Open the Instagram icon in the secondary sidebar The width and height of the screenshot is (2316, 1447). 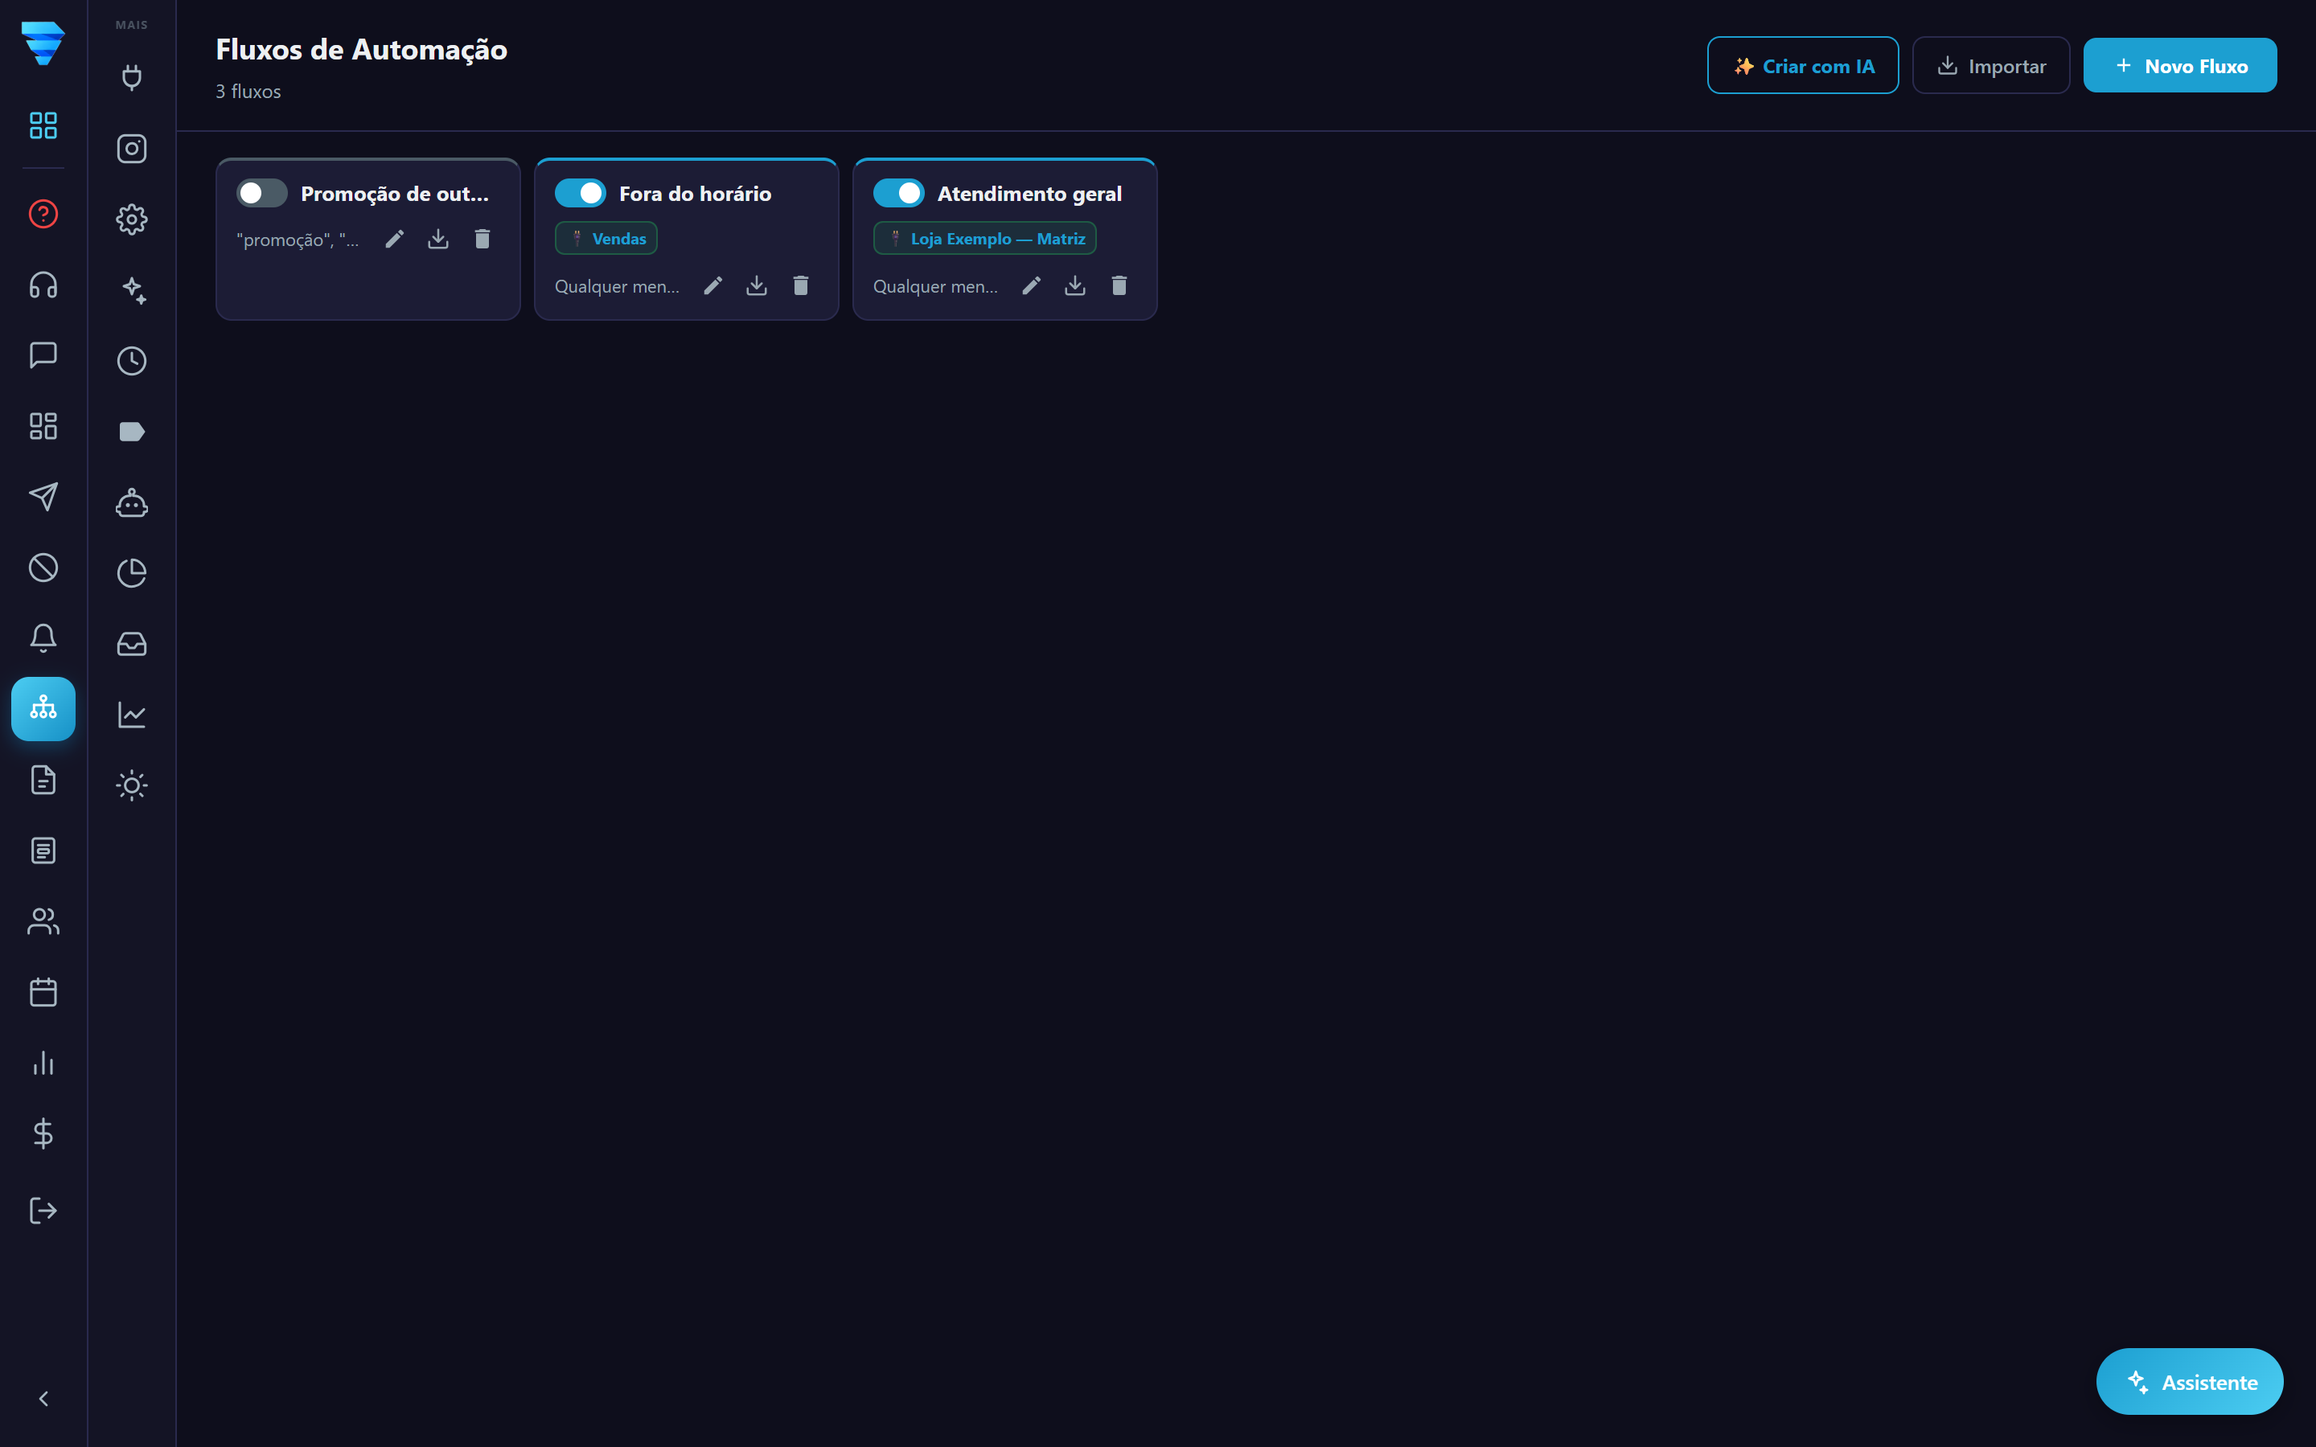click(132, 149)
